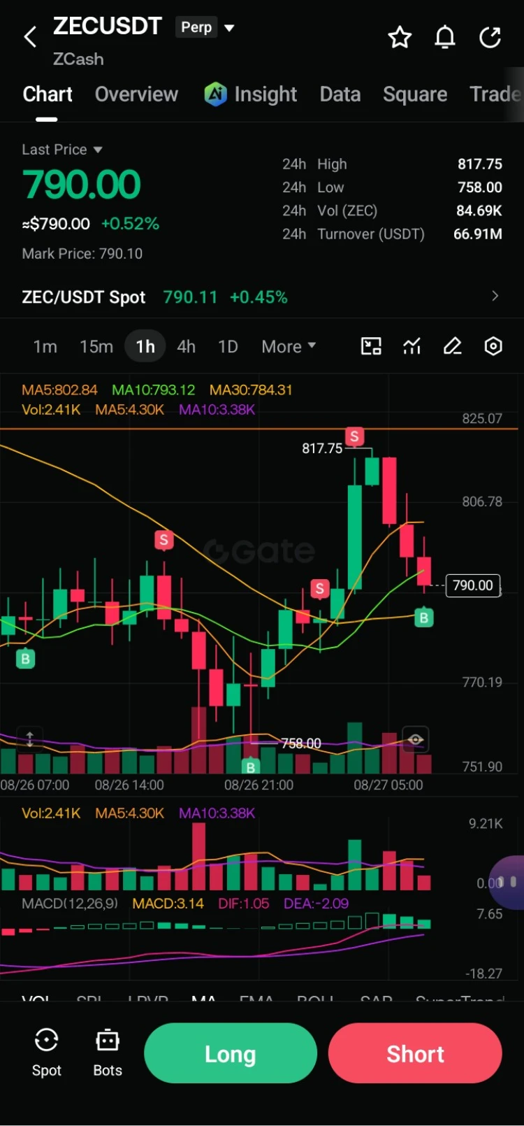Tap the 790.00 current price tag
Screen dimensions: 524x1126
pyautogui.click(x=473, y=585)
